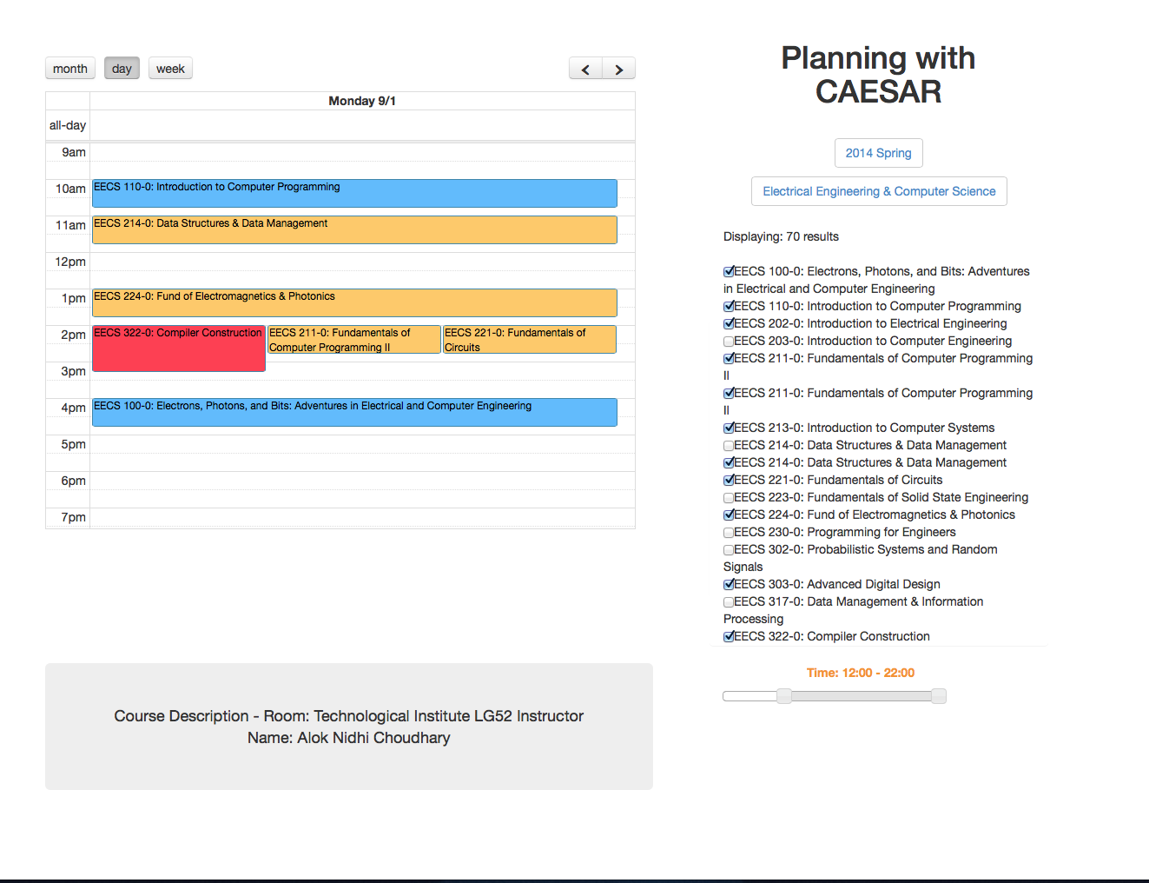Uncheck EECS 110-0 Introduction to Computer Programming checkbox

729,306
